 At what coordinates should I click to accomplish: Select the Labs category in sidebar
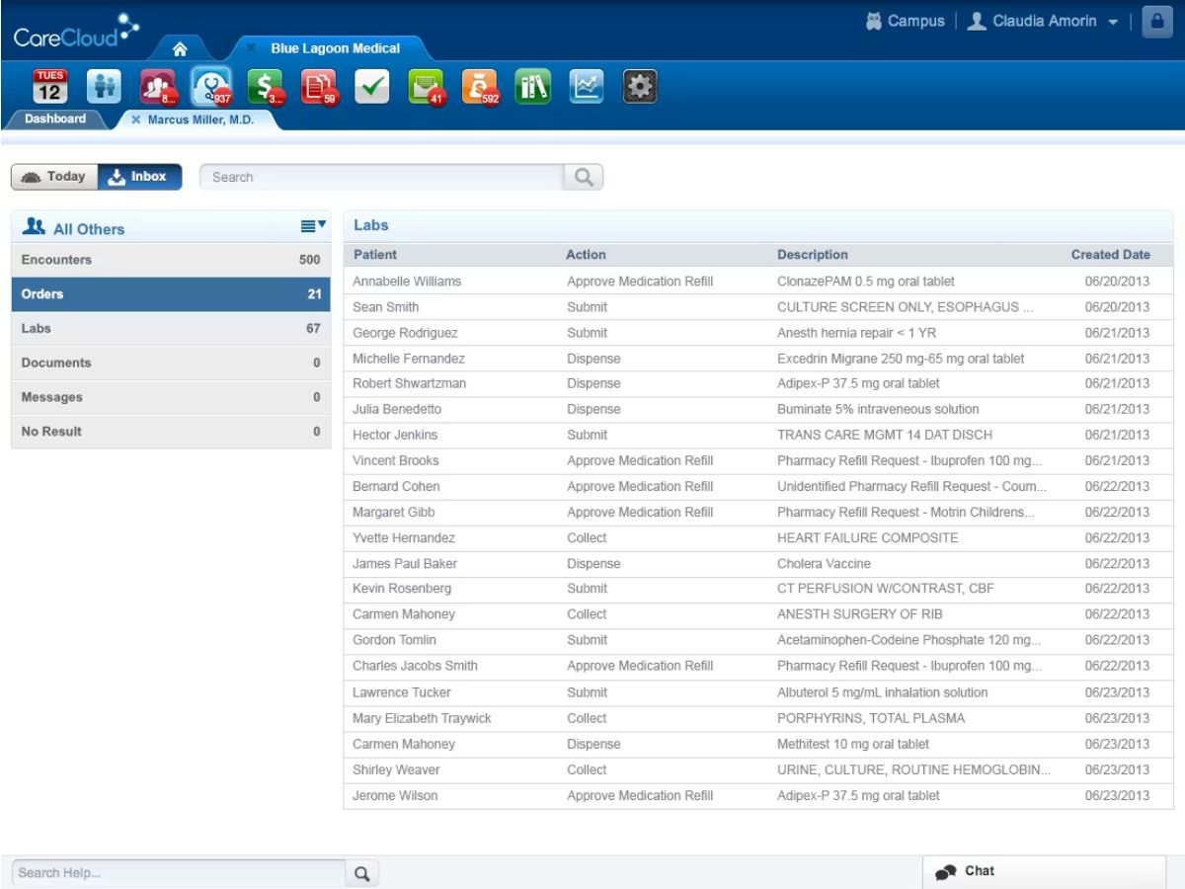point(171,328)
